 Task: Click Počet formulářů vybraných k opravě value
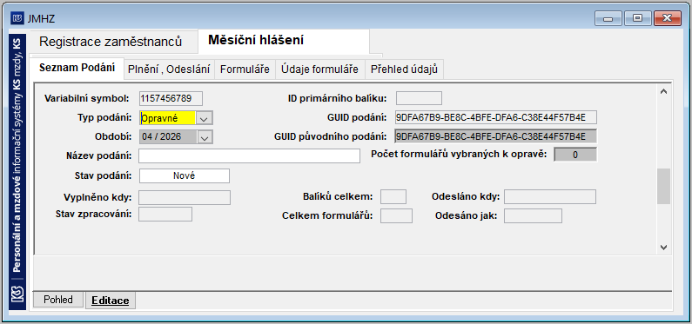[x=575, y=155]
